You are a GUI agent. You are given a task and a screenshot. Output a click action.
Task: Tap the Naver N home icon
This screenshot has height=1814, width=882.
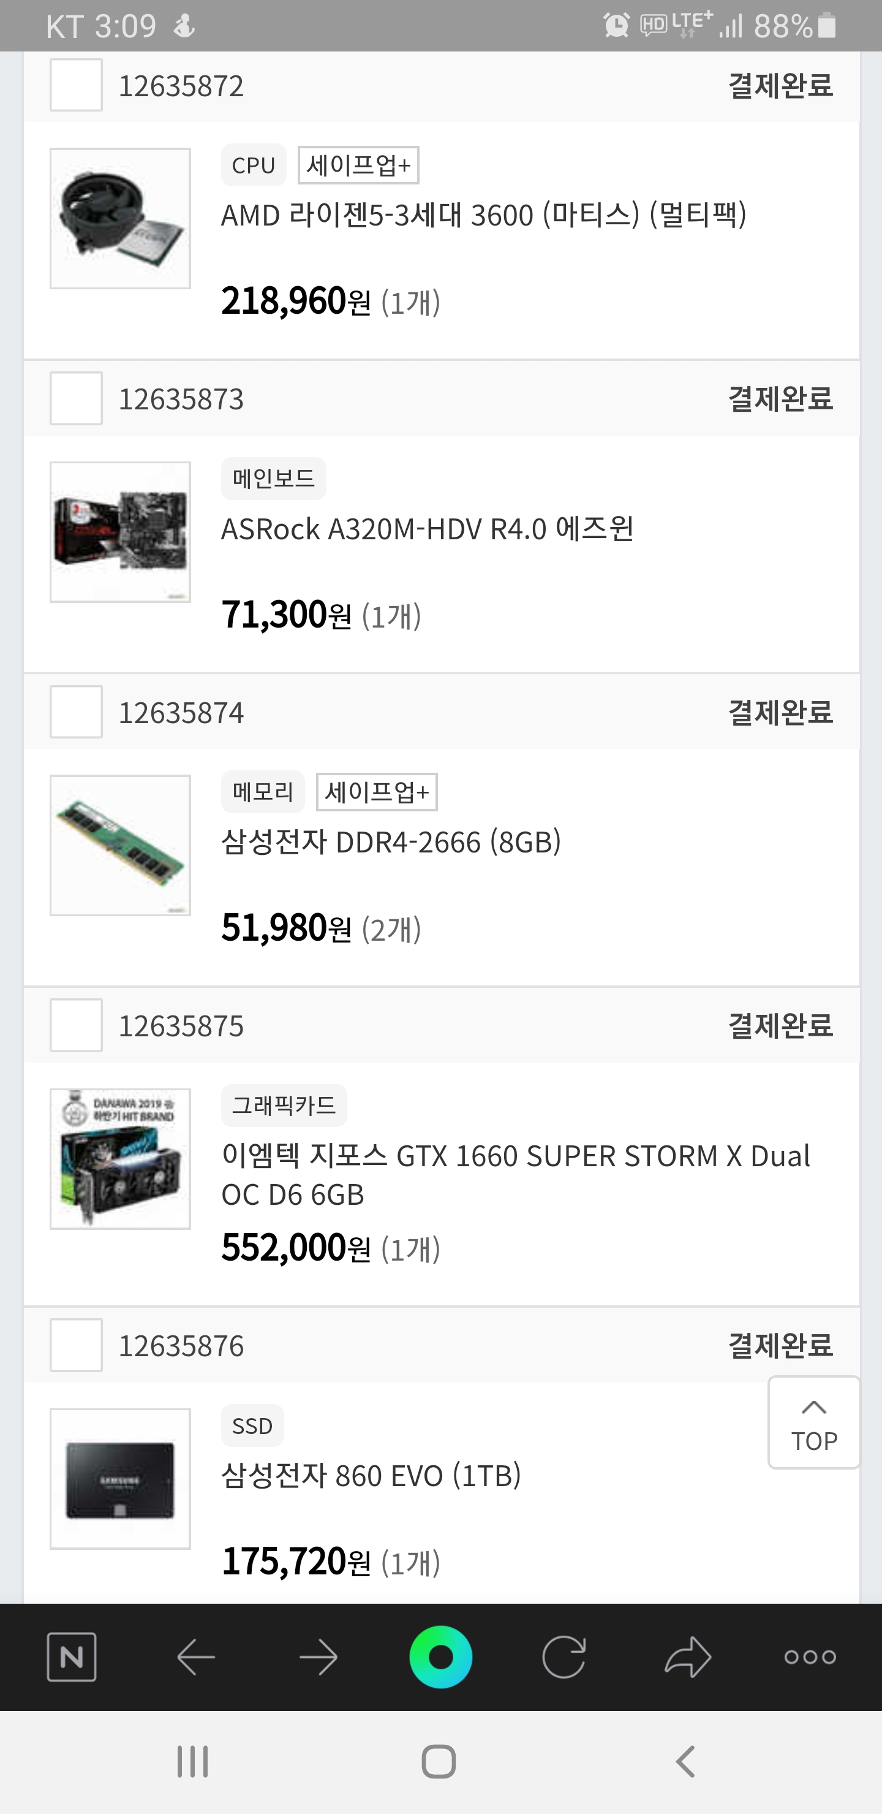[x=71, y=1657]
